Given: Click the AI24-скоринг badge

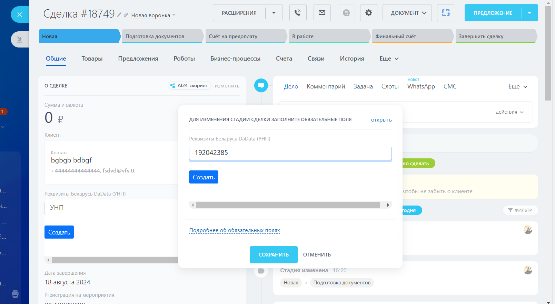Looking at the screenshot, I should point(189,86).
